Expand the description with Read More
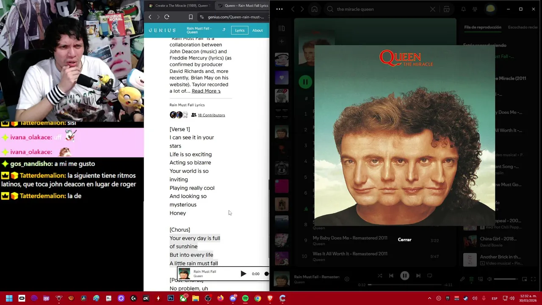This screenshot has height=305, width=542. (206, 91)
